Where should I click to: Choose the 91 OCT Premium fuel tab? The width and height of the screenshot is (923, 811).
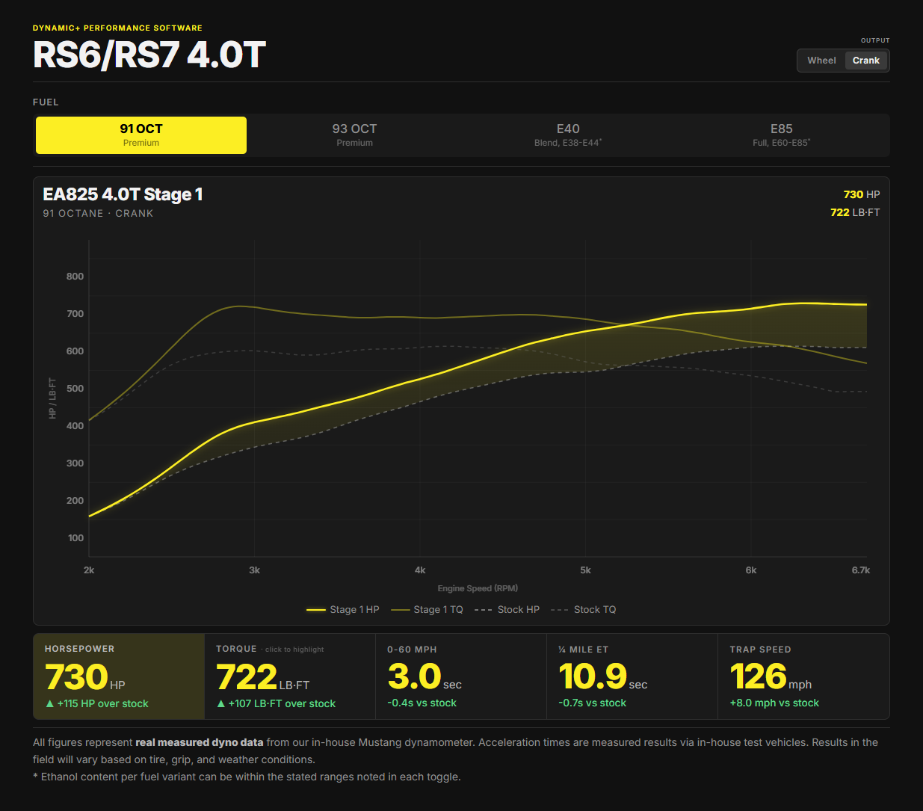point(141,135)
